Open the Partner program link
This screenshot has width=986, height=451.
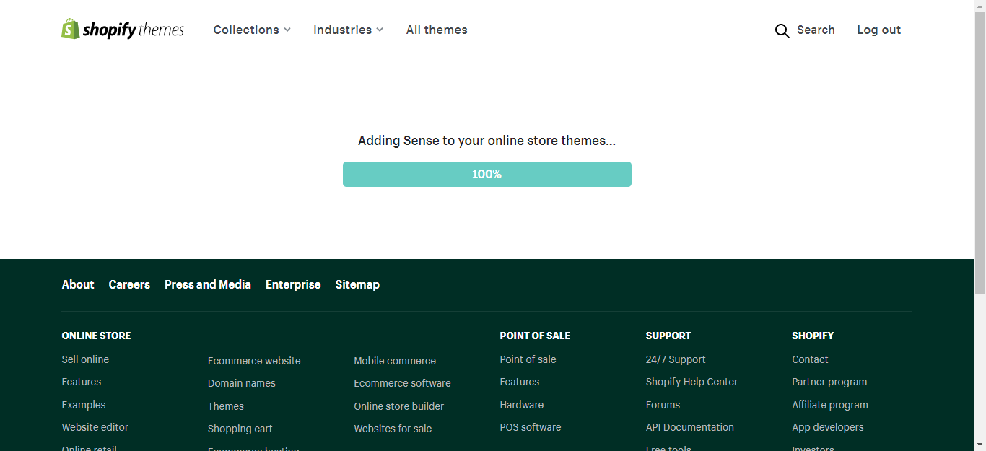[829, 382]
